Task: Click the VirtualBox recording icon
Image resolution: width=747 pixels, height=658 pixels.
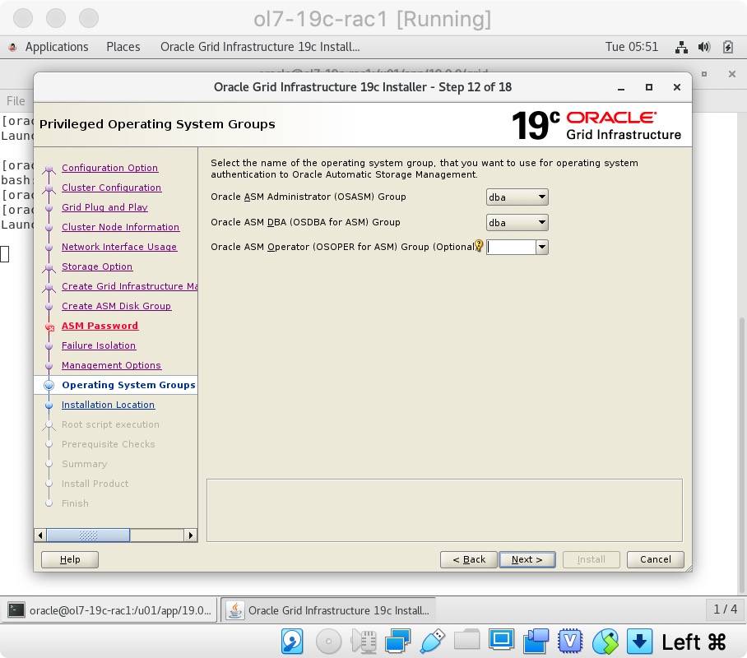Action: 536,642
